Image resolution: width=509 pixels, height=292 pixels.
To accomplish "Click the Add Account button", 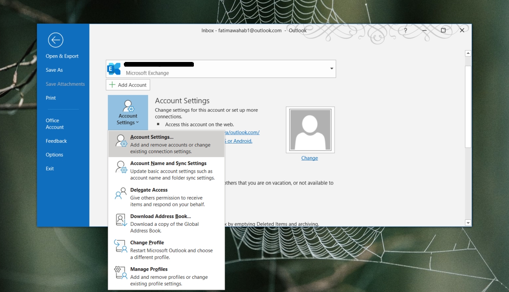I will [128, 84].
